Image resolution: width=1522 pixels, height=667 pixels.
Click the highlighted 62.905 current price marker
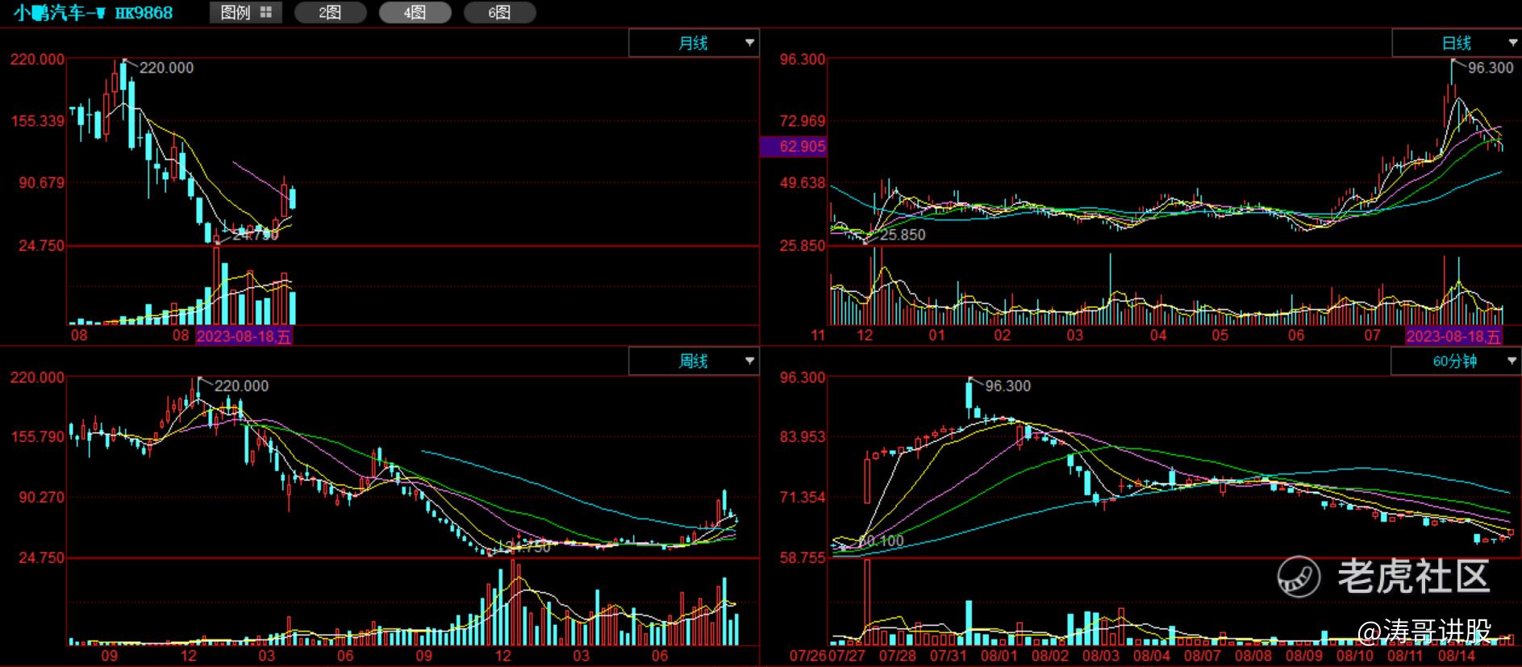794,147
